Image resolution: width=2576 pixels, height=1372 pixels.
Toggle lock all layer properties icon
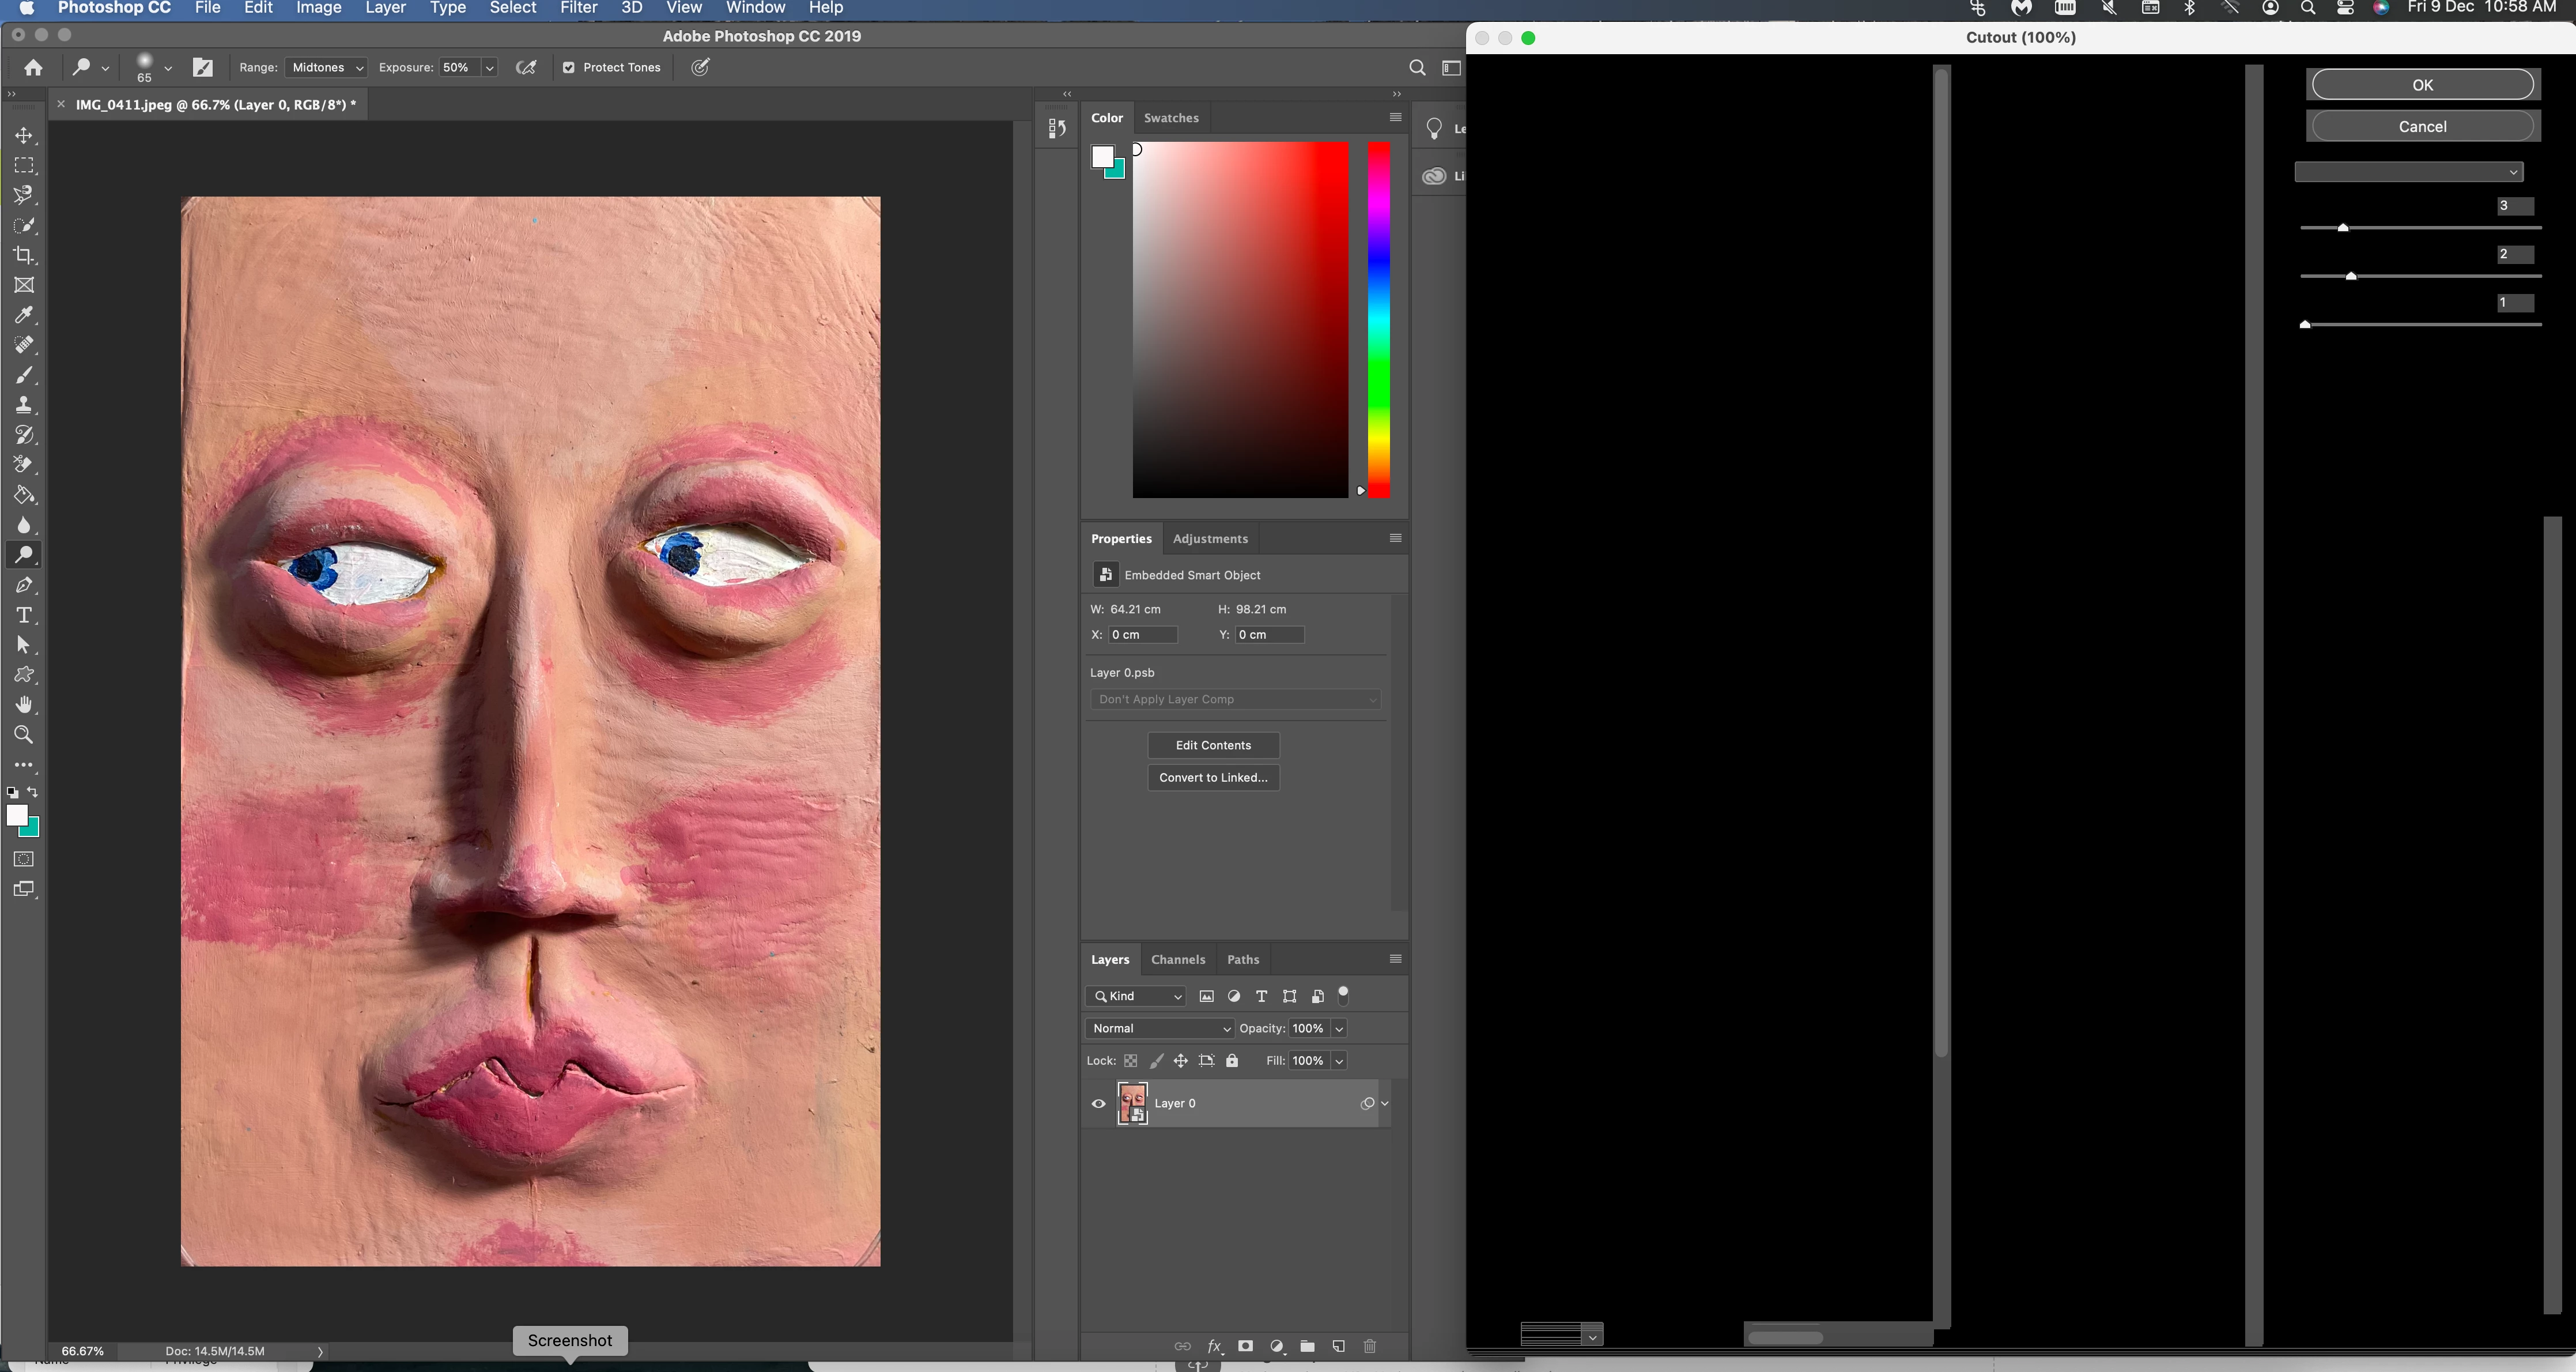pyautogui.click(x=1232, y=1061)
